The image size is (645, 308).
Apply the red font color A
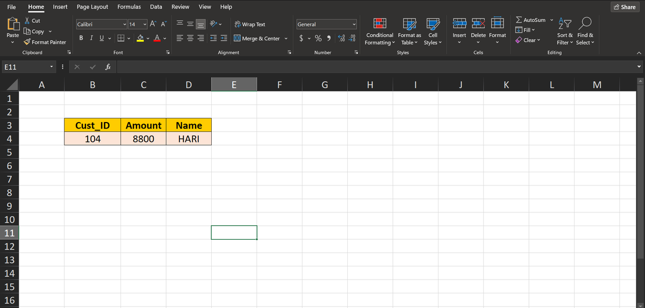point(156,38)
